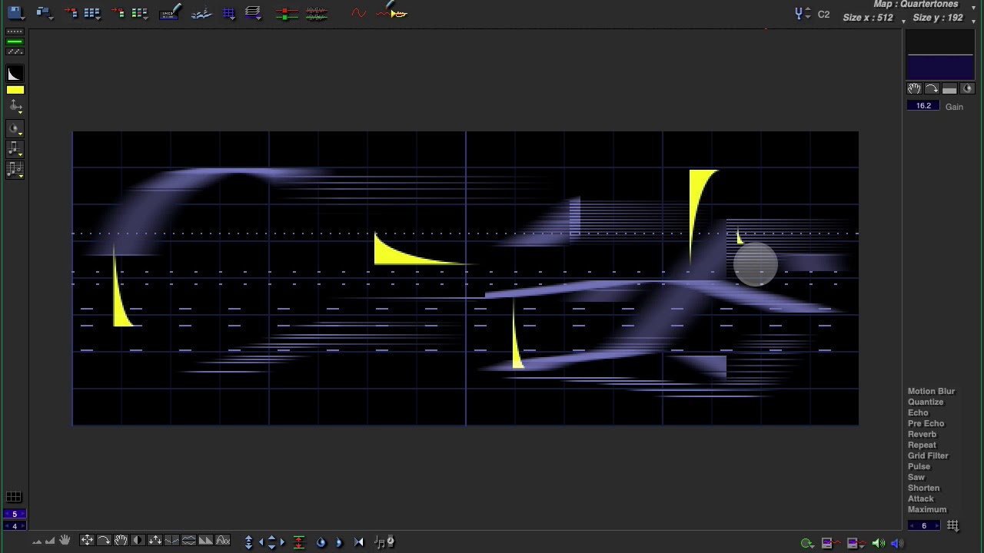
Task: Click the Saw option
Action: coord(916,477)
